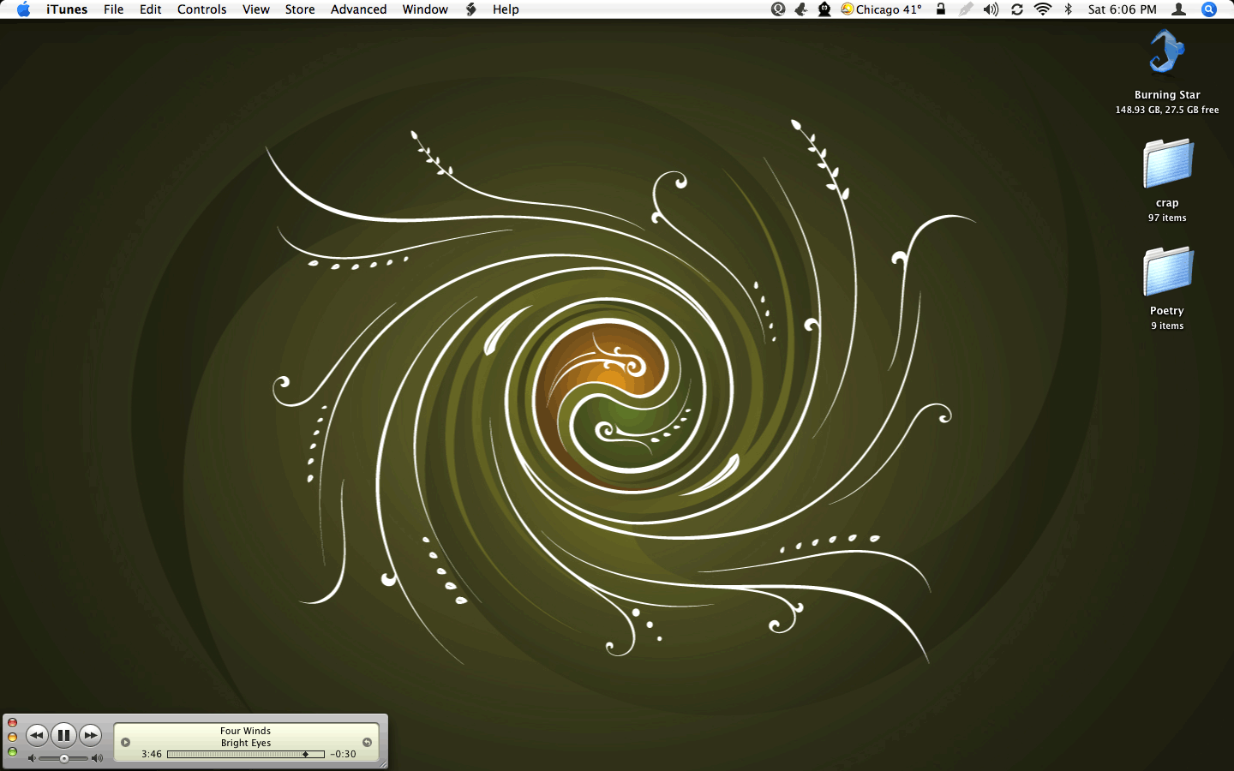Click the crap folder name label
This screenshot has height=771, width=1234.
(x=1167, y=203)
